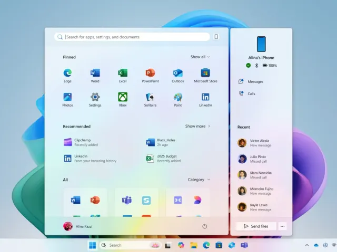The height and width of the screenshot is (252, 337).
Task: Show hidden system tray icons
Action: [307, 245]
